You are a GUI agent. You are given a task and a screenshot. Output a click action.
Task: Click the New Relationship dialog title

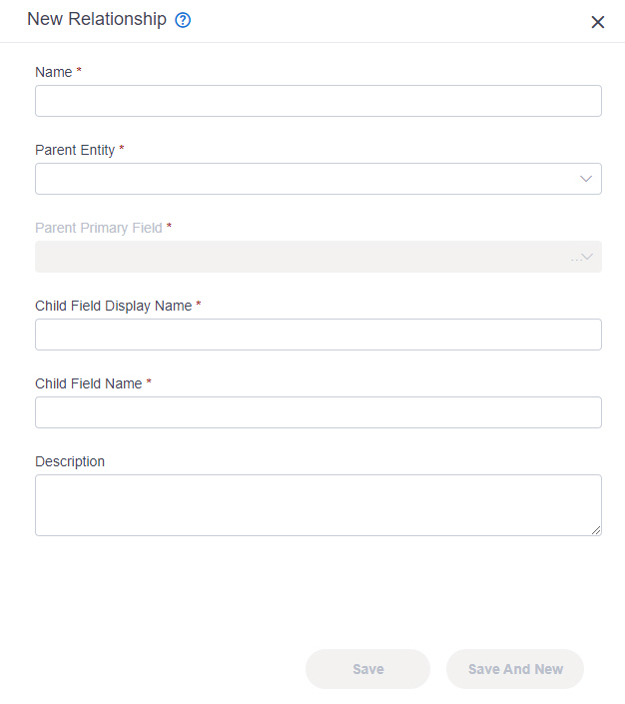tap(97, 19)
